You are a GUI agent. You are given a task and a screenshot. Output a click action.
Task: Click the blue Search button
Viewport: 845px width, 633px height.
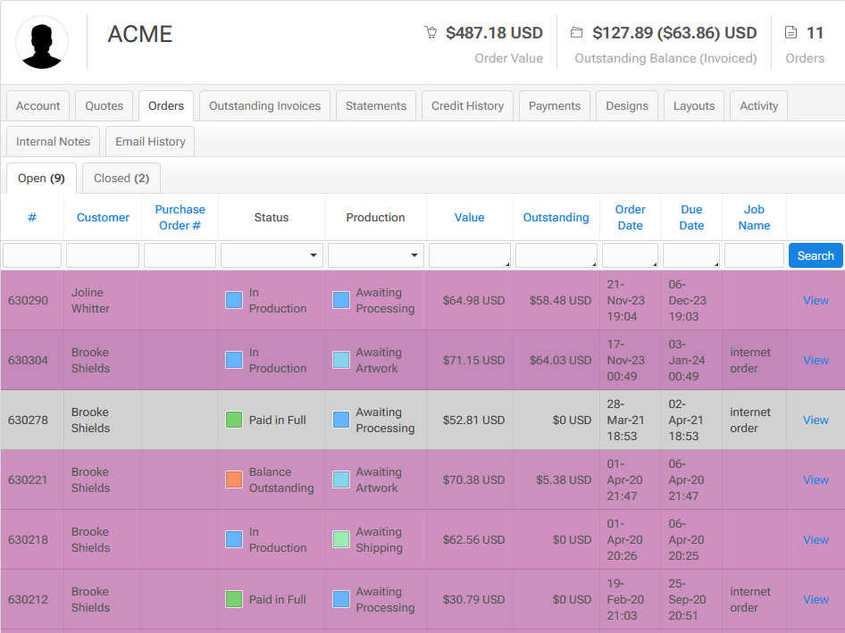[x=816, y=255]
